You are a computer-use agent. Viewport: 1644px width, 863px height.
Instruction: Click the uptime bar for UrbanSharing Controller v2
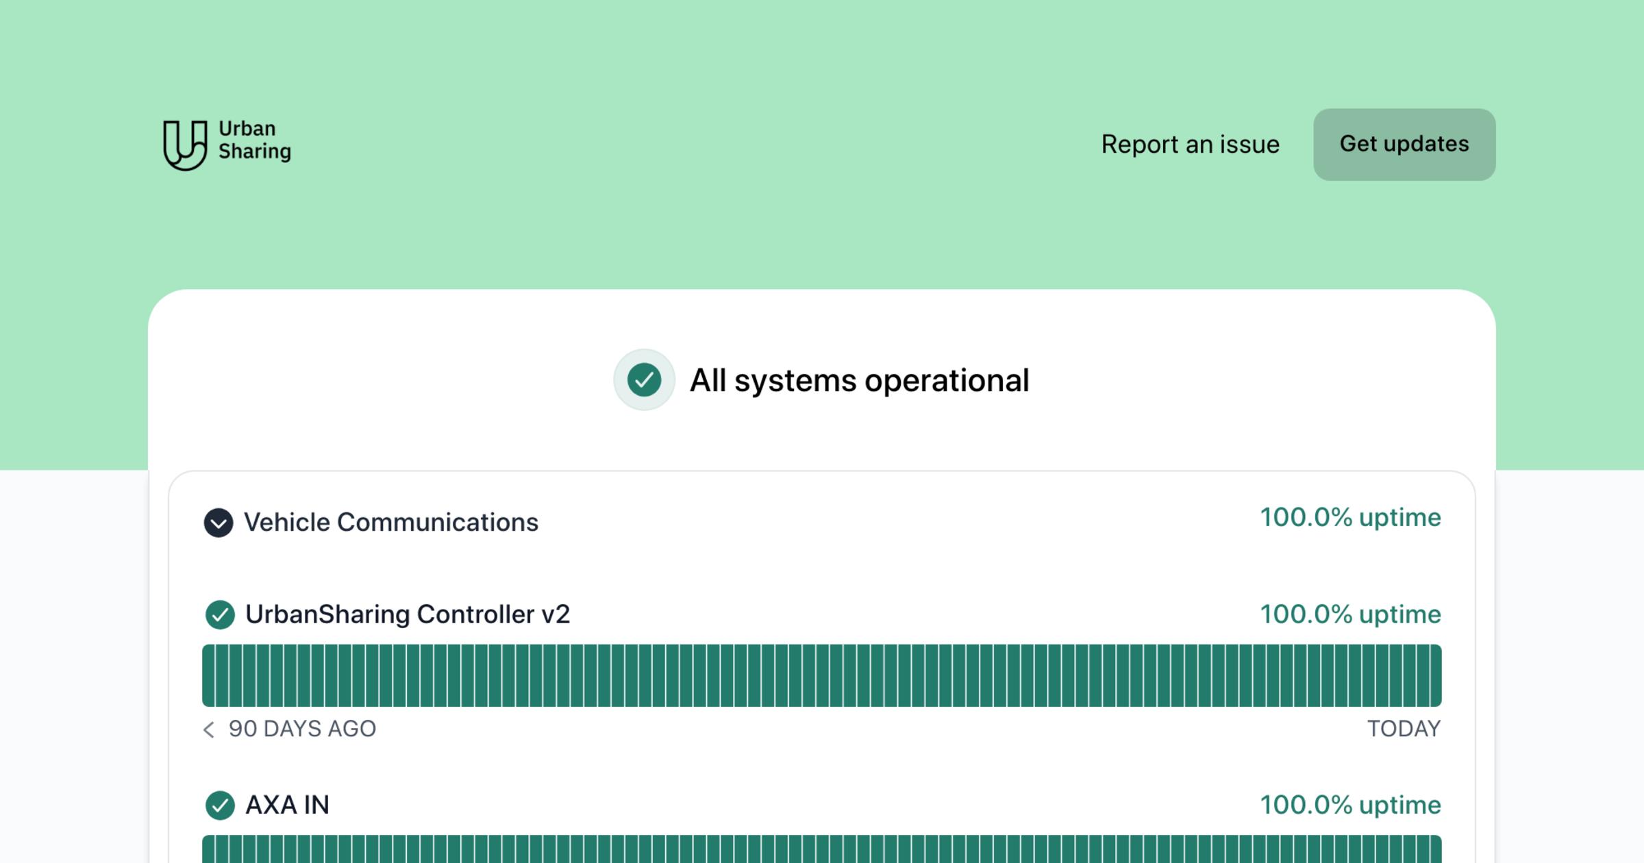click(x=822, y=675)
